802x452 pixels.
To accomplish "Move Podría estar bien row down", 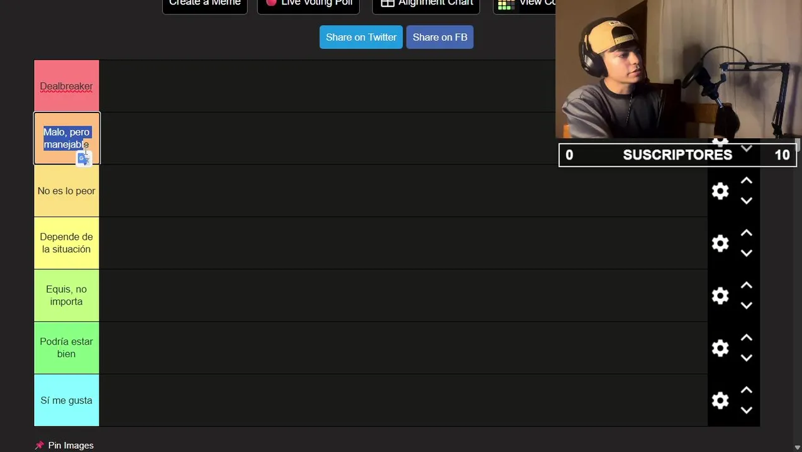I will pos(747,358).
